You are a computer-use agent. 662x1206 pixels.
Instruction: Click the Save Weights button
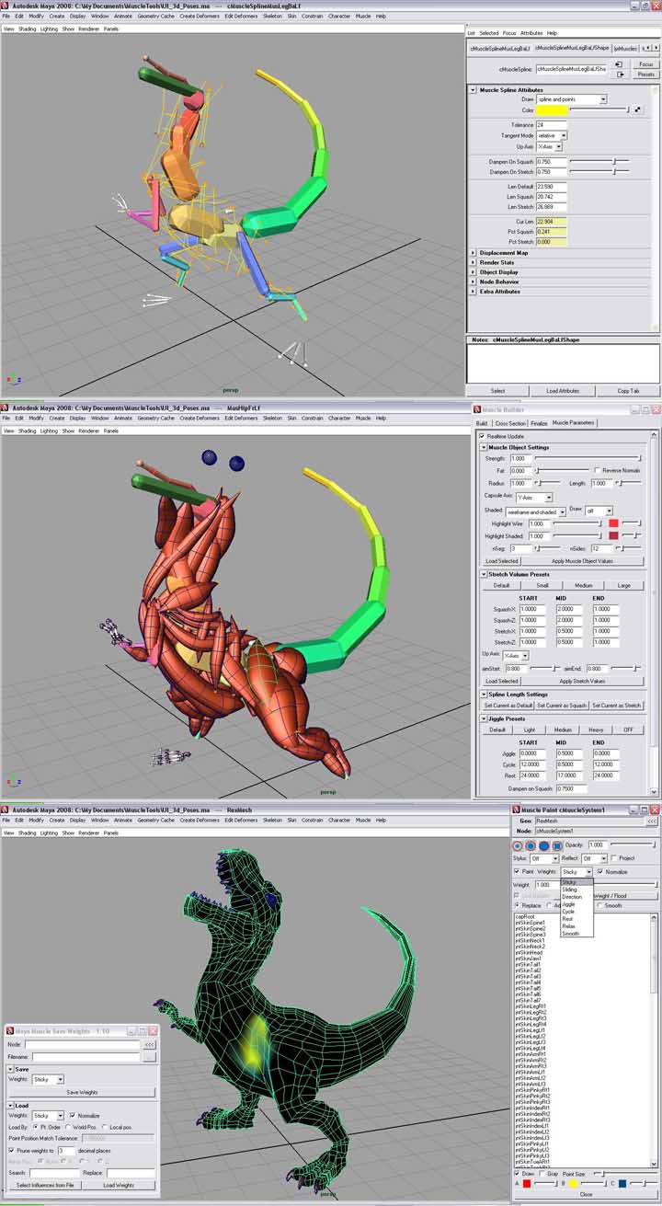[83, 1092]
